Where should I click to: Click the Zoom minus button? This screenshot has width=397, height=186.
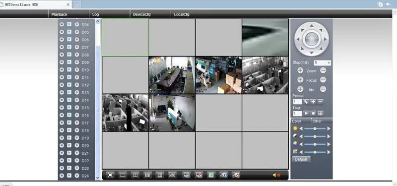coord(323,70)
